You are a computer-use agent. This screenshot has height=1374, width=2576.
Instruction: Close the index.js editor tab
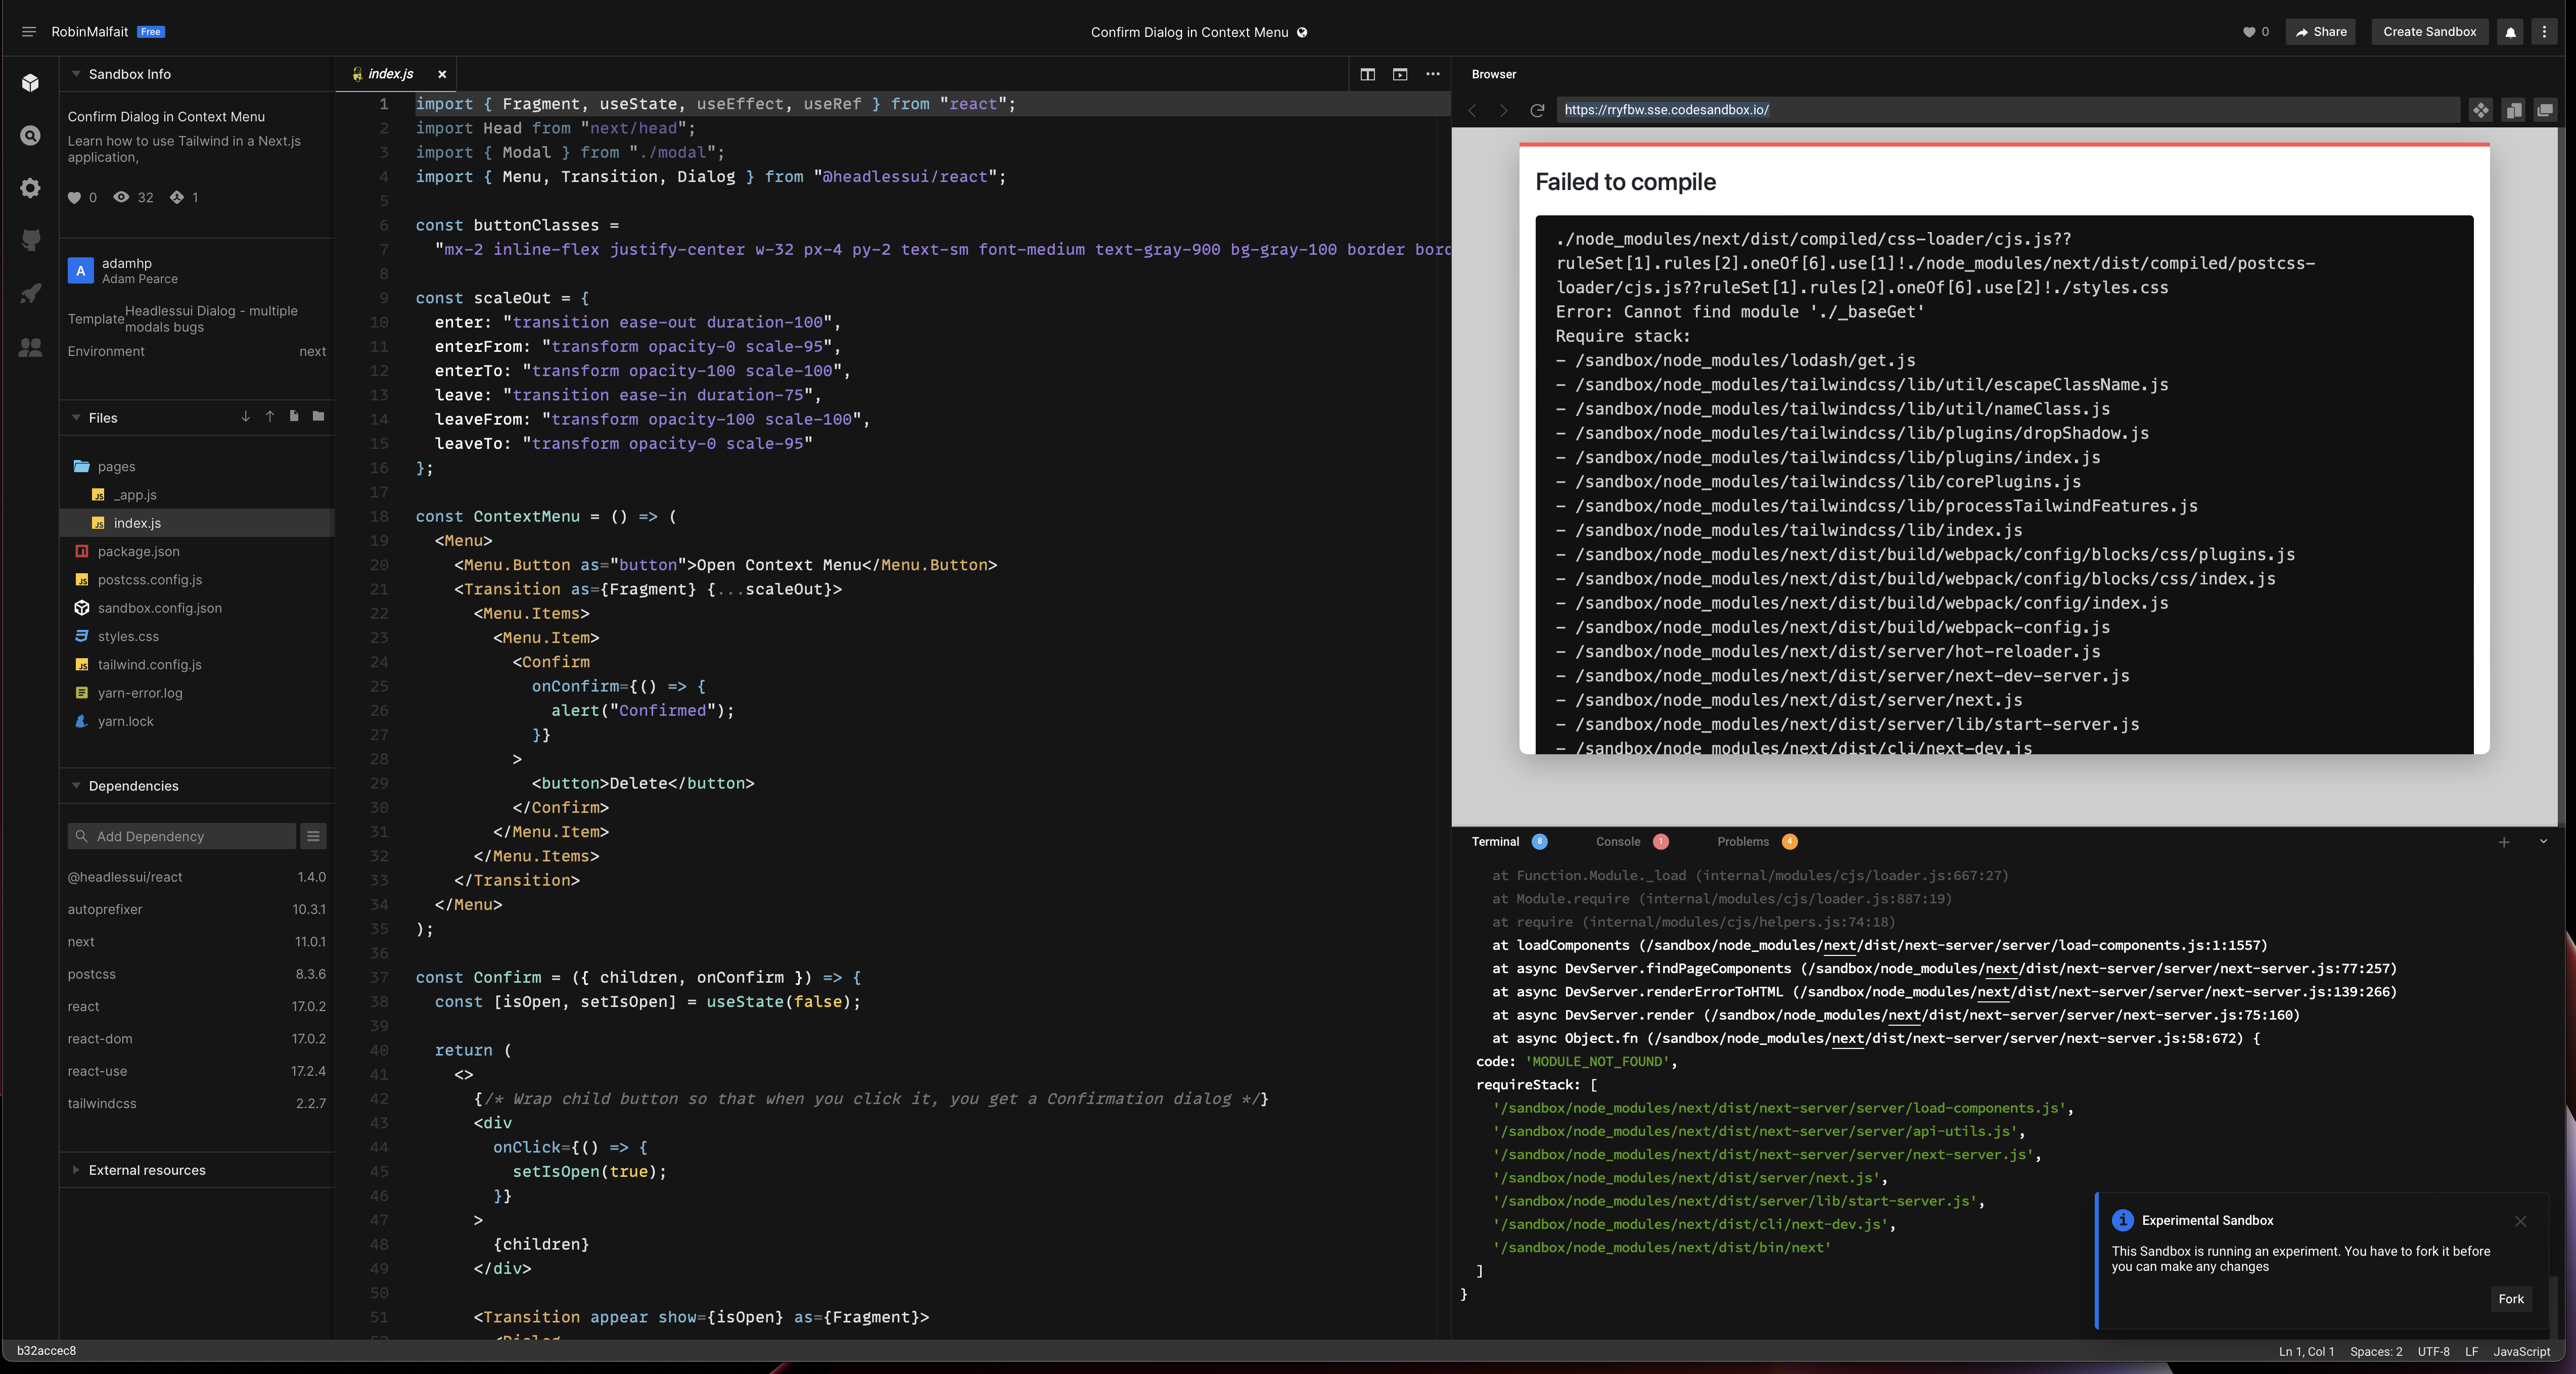pyautogui.click(x=442, y=74)
